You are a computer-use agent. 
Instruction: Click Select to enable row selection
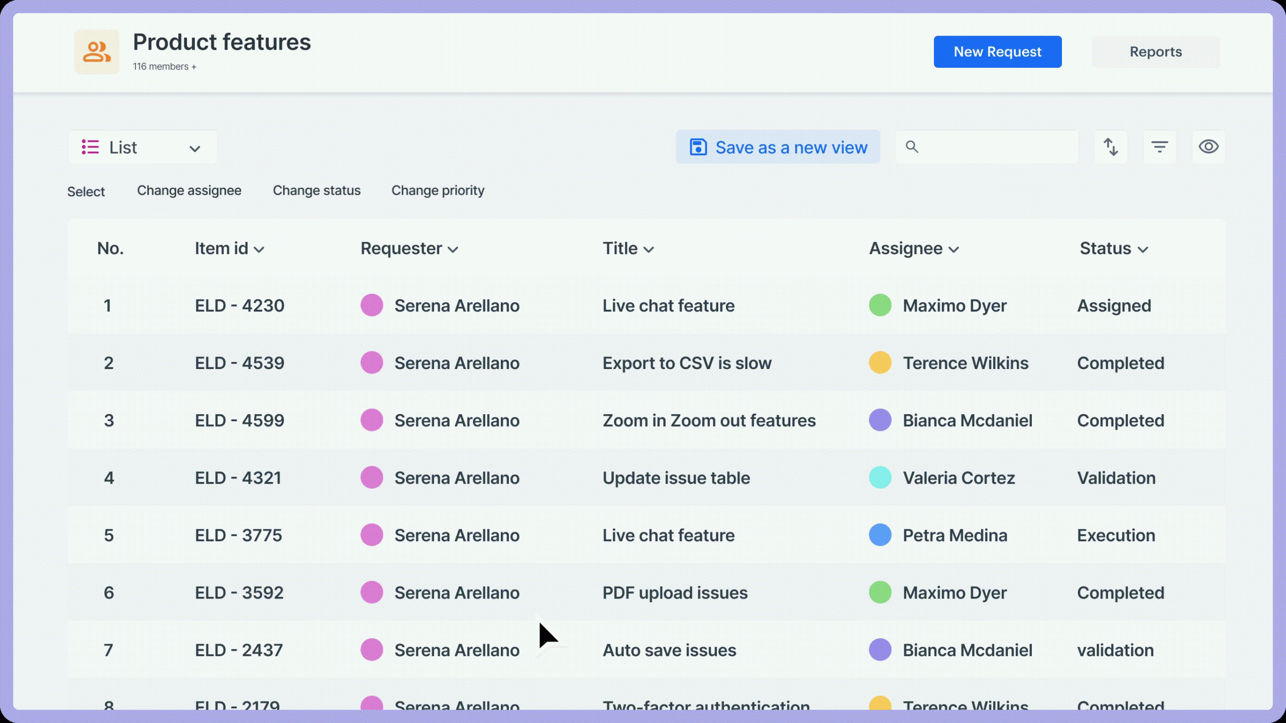86,192
